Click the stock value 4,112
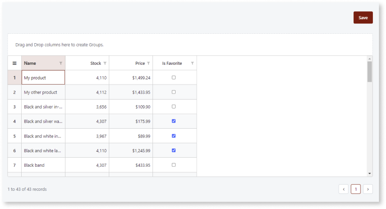This screenshot has height=209, width=386. pyautogui.click(x=101, y=93)
